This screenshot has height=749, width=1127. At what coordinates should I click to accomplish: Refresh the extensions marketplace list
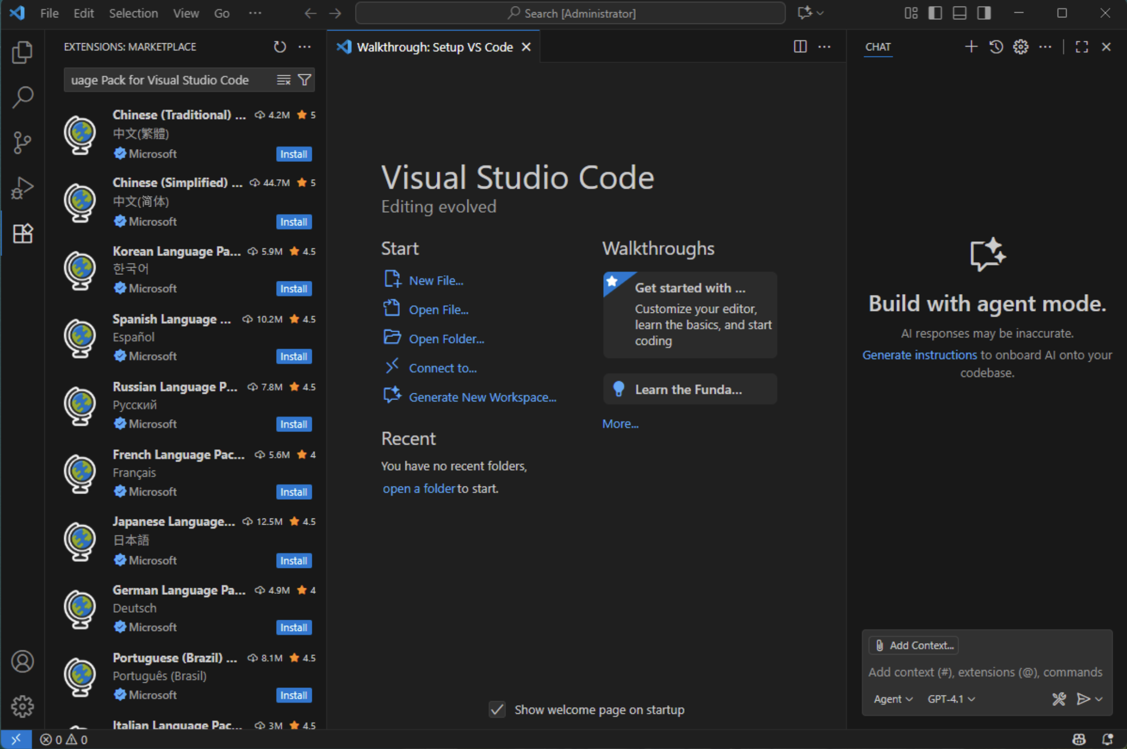[x=280, y=47]
